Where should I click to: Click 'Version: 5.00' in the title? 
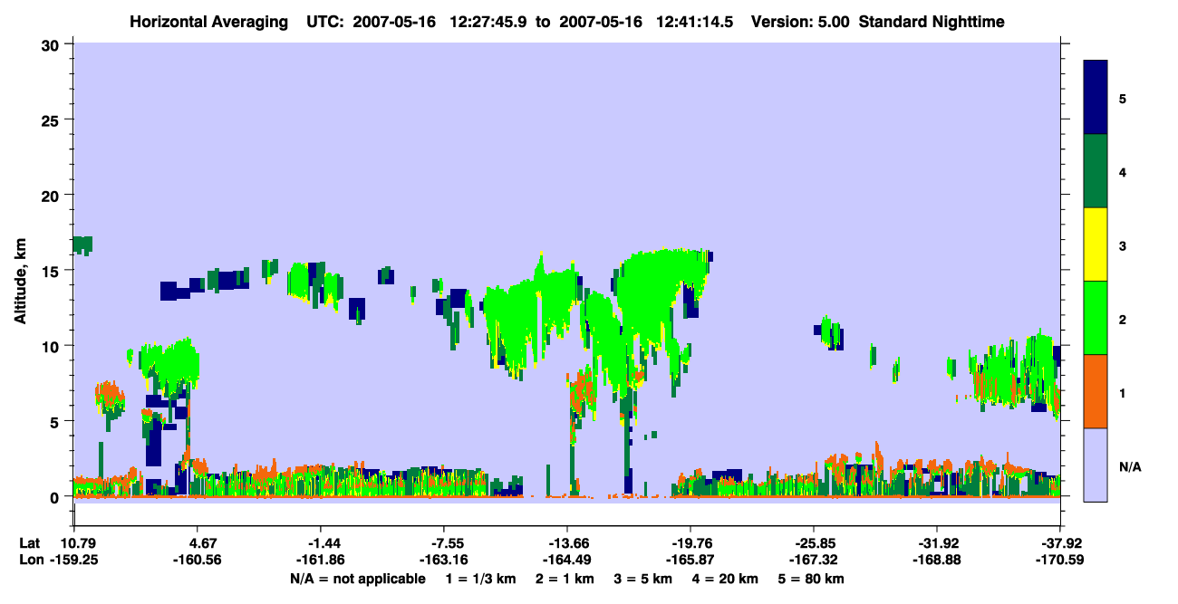798,21
